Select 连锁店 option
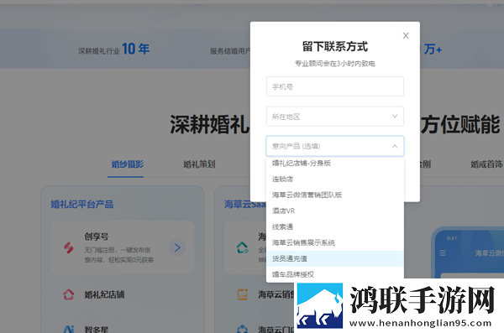This screenshot has width=504, height=333. (x=335, y=179)
